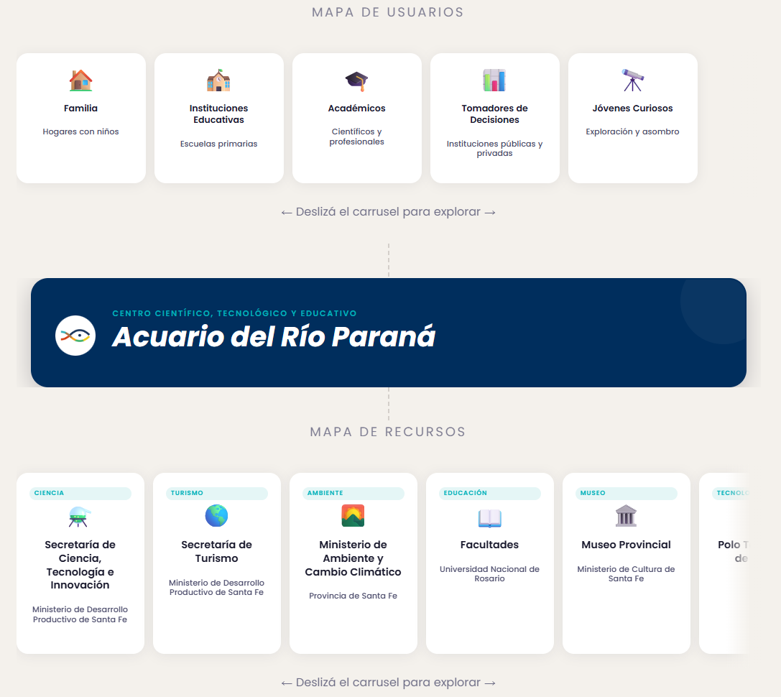Click 'Ministerio de Cultura de Santa Fe' text
The height and width of the screenshot is (697, 781).
[x=626, y=574]
